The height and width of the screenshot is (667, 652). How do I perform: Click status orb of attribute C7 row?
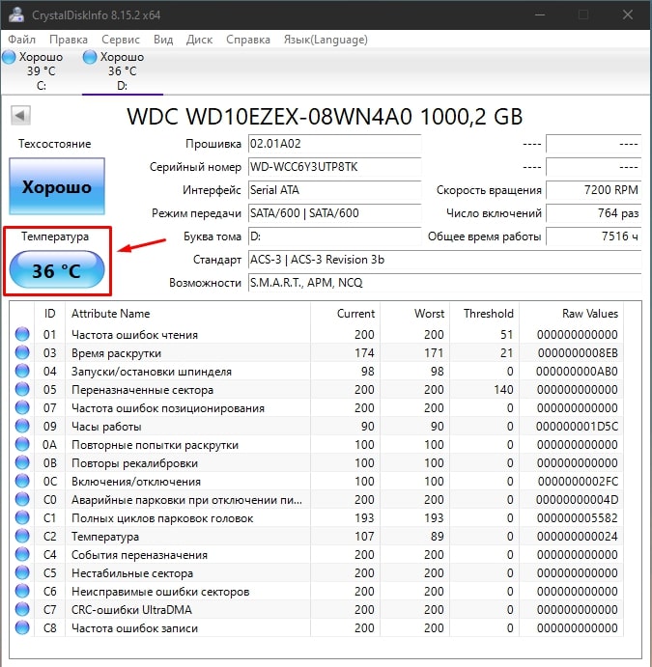point(22,609)
